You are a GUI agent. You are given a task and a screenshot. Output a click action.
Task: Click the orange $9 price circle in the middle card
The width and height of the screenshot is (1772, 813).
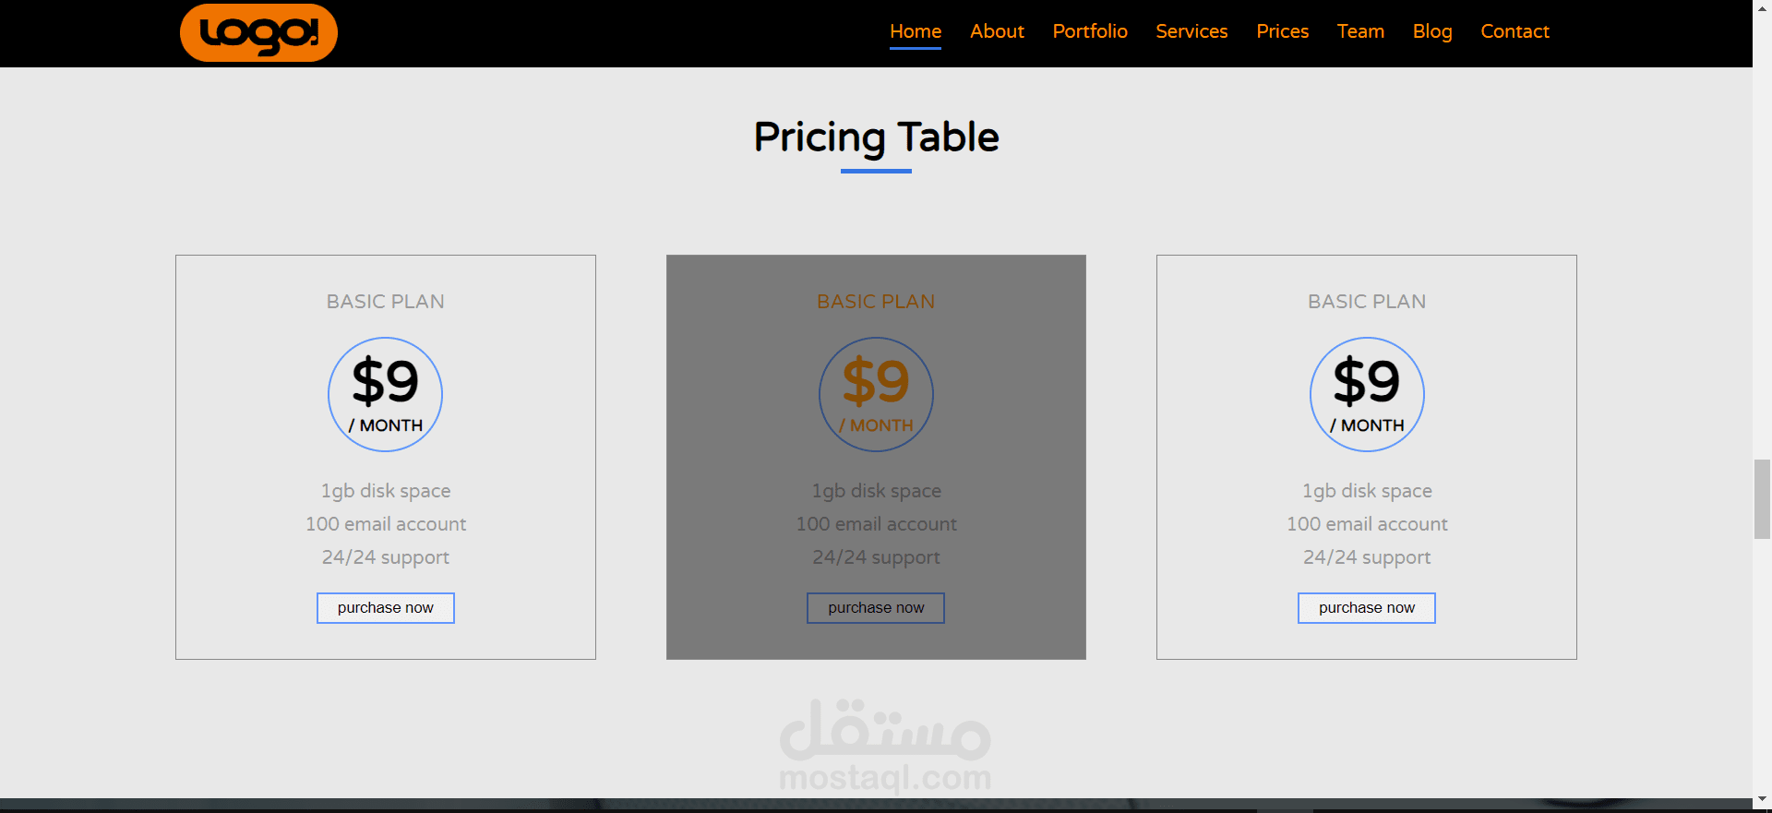coord(876,394)
